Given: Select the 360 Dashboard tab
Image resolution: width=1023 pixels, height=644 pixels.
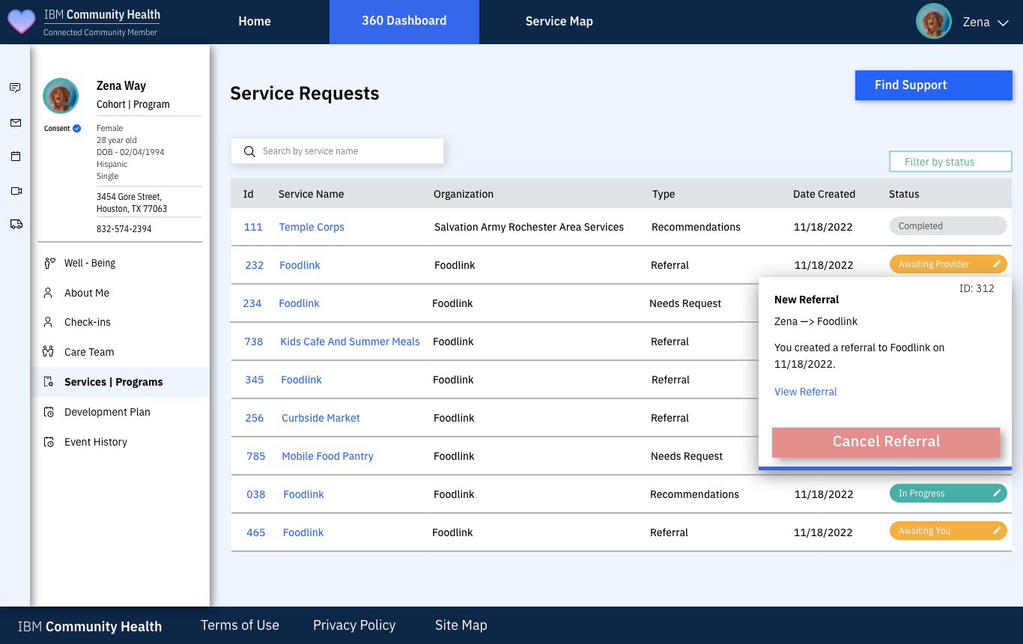Looking at the screenshot, I should click(x=404, y=22).
